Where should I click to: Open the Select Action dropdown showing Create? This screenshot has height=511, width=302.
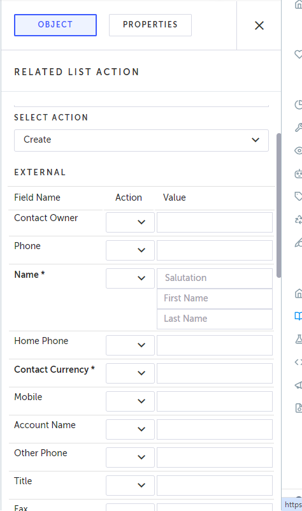pyautogui.click(x=141, y=140)
